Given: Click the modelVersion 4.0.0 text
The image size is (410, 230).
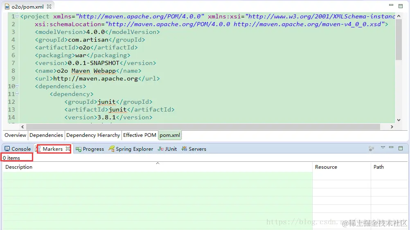Looking at the screenshot, I should 95,32.
